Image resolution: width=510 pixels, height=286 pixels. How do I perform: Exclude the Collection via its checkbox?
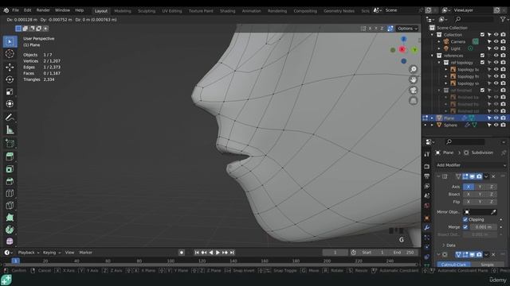[482, 35]
